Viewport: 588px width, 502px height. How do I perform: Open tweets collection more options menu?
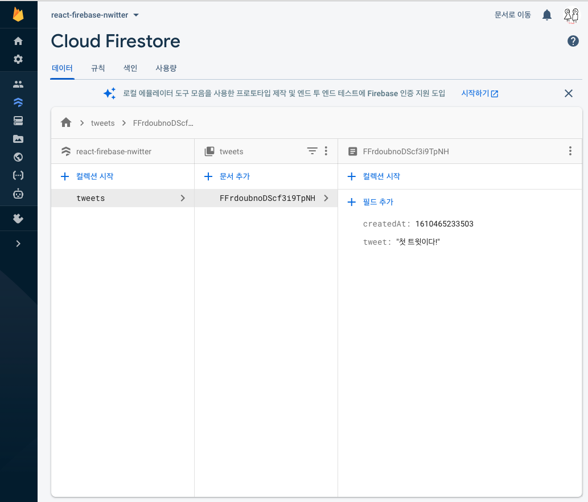(326, 151)
